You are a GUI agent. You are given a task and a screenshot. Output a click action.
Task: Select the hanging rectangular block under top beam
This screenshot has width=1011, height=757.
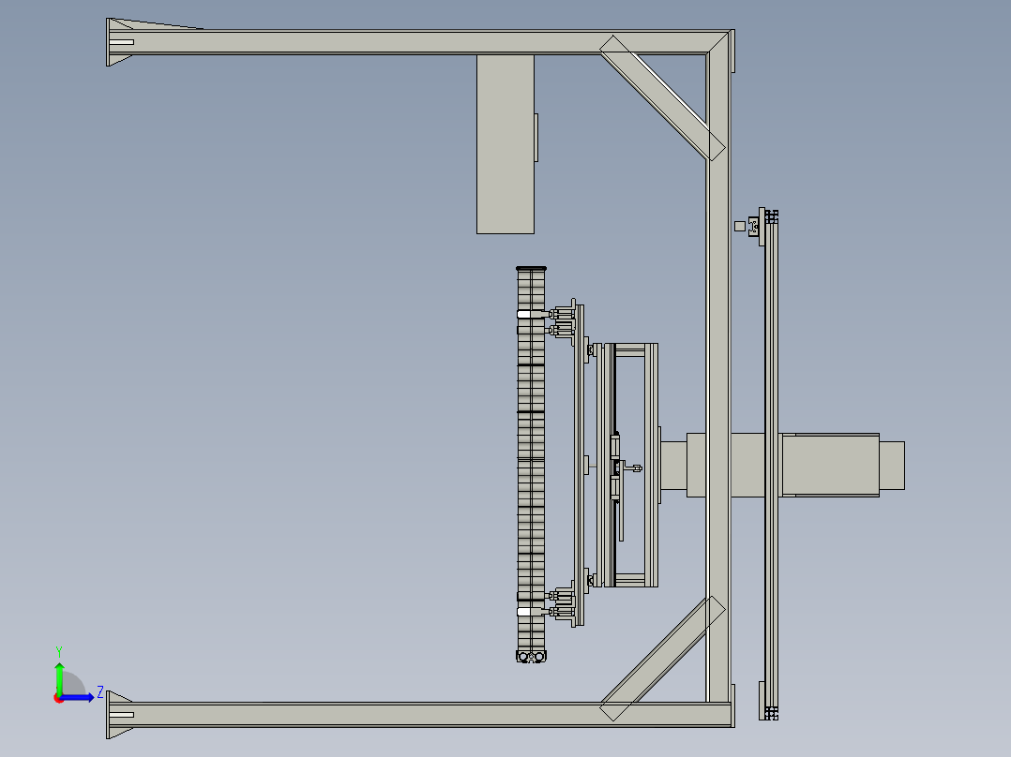coord(505,144)
